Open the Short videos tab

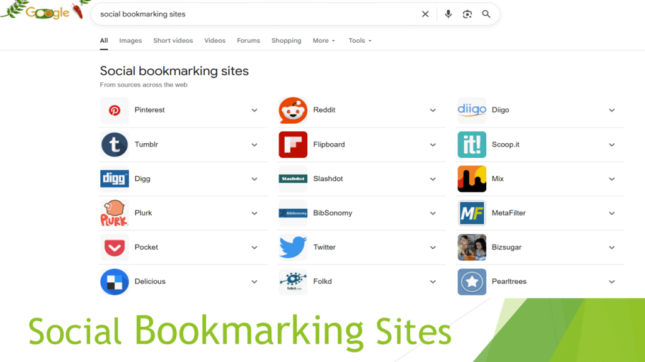click(173, 41)
